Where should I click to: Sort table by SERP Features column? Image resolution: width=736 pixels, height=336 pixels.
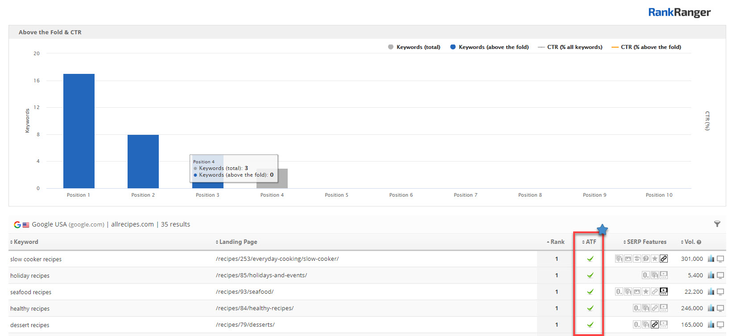tap(646, 242)
